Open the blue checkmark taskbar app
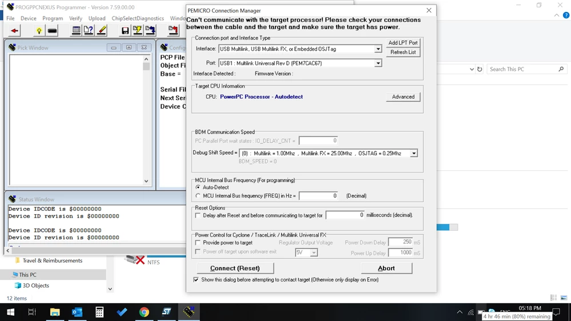Screen dimensions: 571x321 122,312
